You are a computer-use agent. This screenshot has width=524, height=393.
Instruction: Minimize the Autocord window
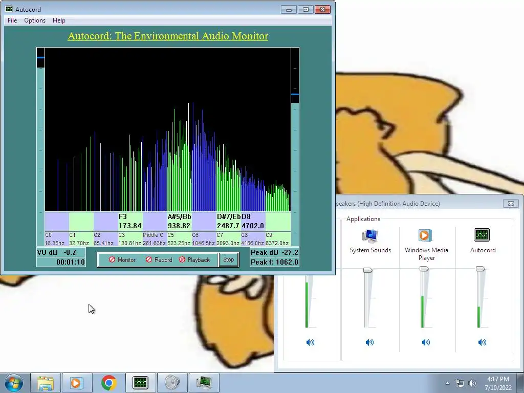tap(289, 10)
